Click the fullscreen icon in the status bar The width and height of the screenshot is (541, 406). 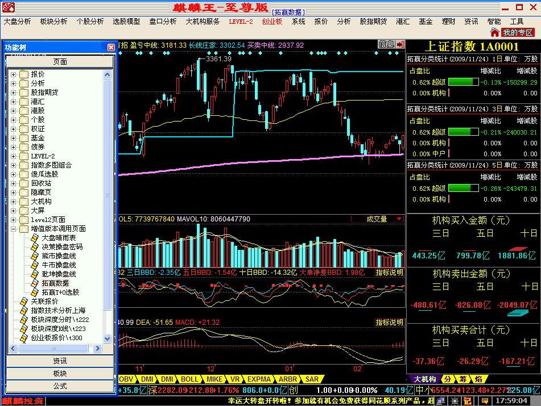[455, 401]
